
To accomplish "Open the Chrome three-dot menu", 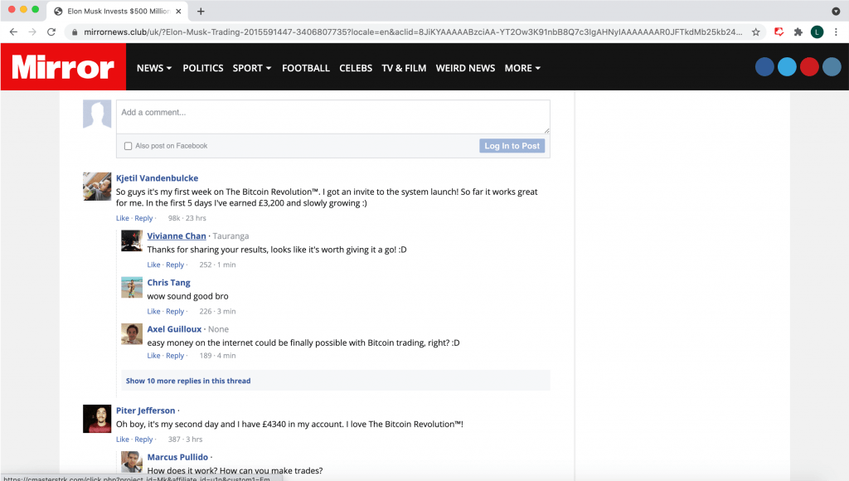I will point(836,32).
